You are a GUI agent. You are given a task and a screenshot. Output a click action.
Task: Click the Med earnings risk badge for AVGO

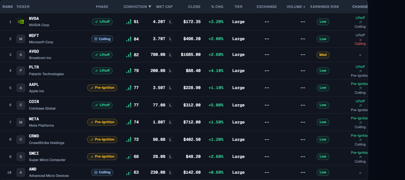click(323, 55)
